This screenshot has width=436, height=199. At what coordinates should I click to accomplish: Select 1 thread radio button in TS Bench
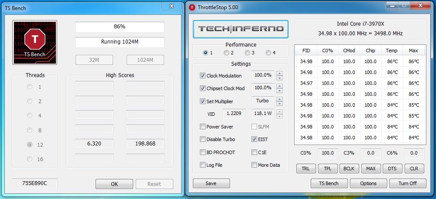tap(30, 87)
